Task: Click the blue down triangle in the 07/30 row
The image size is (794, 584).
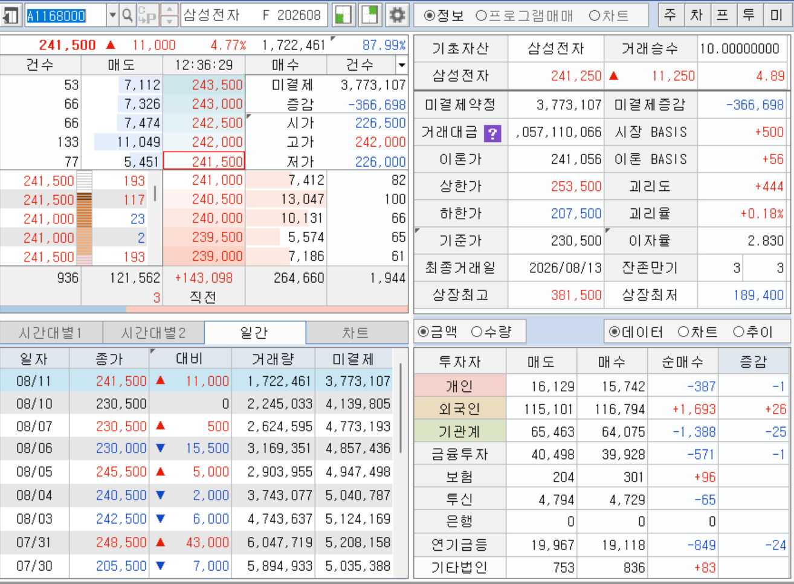Action: 161,566
